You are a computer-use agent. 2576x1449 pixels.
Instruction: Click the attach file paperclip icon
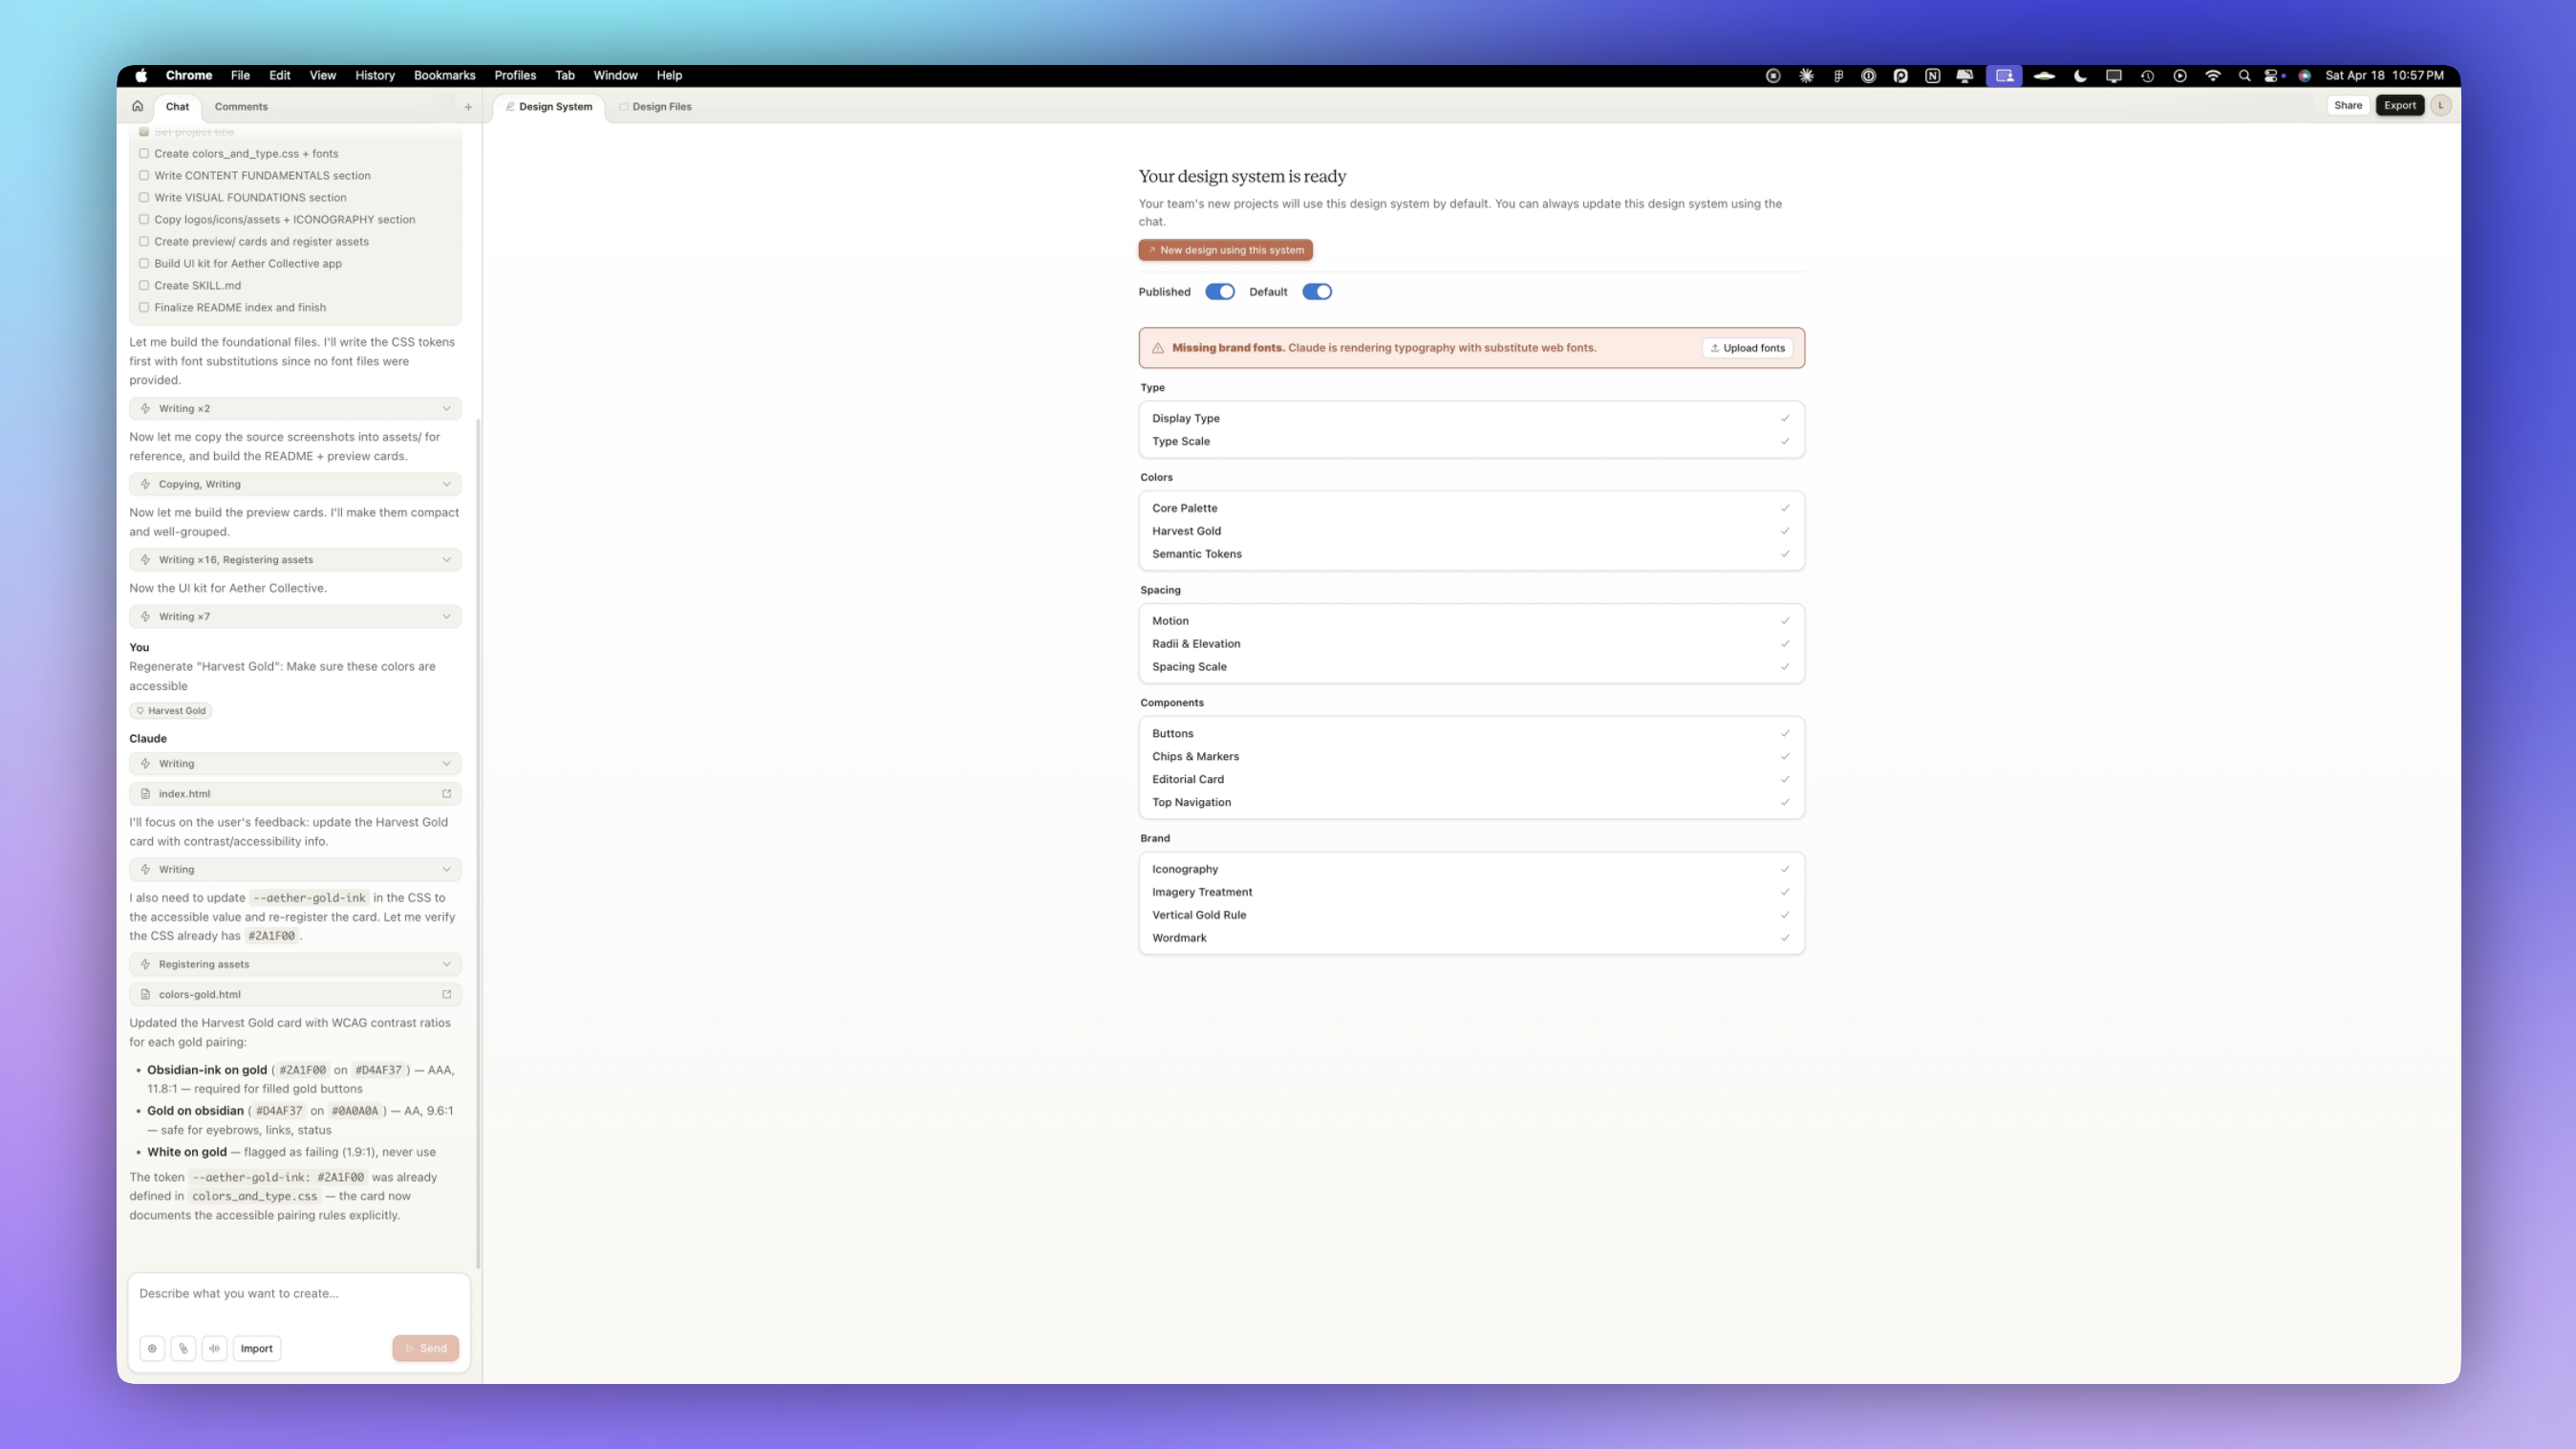[183, 1348]
